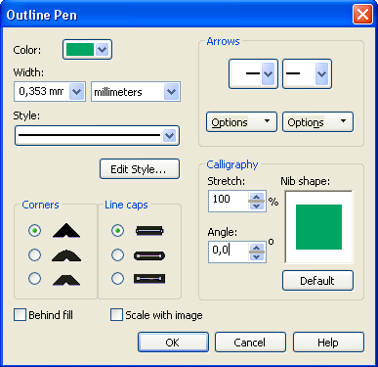Click the Width text field showing 0,353 mm
The height and width of the screenshot is (367, 378).
[x=42, y=92]
